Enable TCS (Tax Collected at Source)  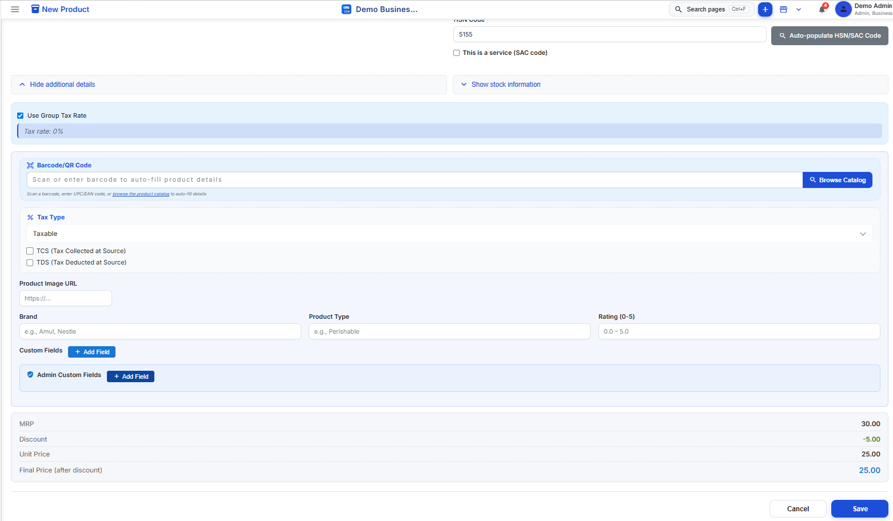(x=30, y=251)
